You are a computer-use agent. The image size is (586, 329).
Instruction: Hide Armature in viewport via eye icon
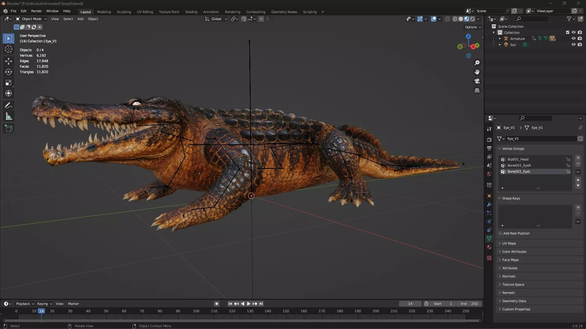point(573,38)
